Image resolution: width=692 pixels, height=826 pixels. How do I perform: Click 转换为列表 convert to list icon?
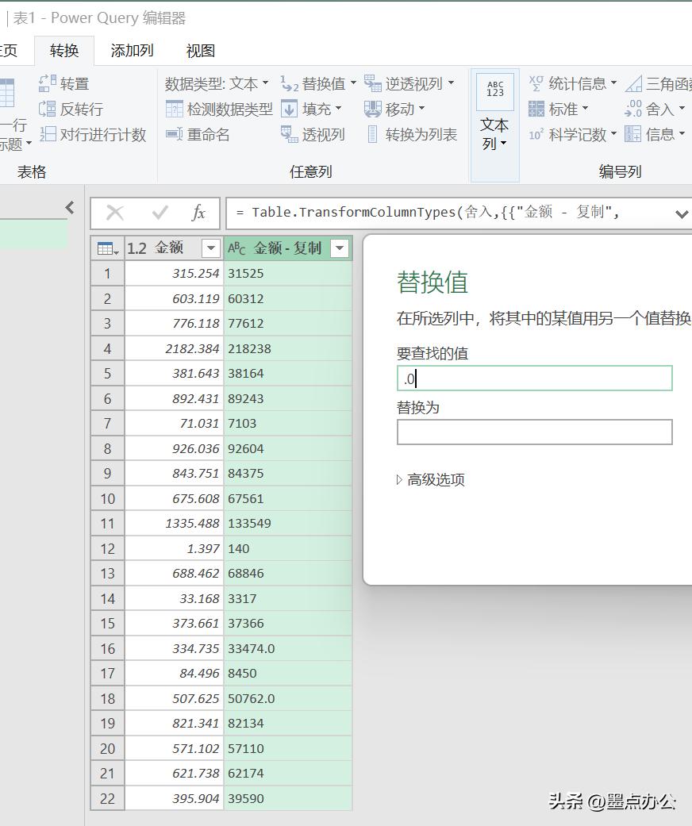point(371,134)
